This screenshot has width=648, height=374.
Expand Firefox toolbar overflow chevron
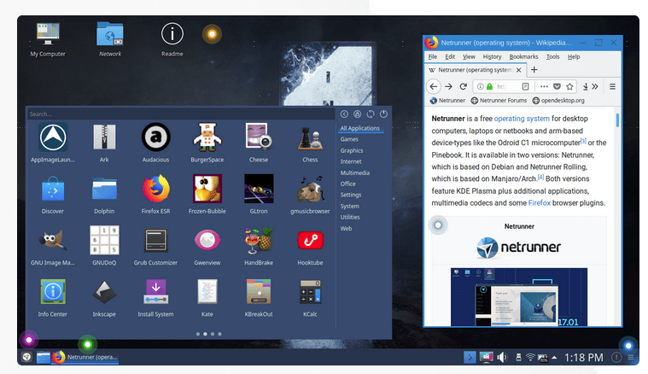pyautogui.click(x=595, y=86)
